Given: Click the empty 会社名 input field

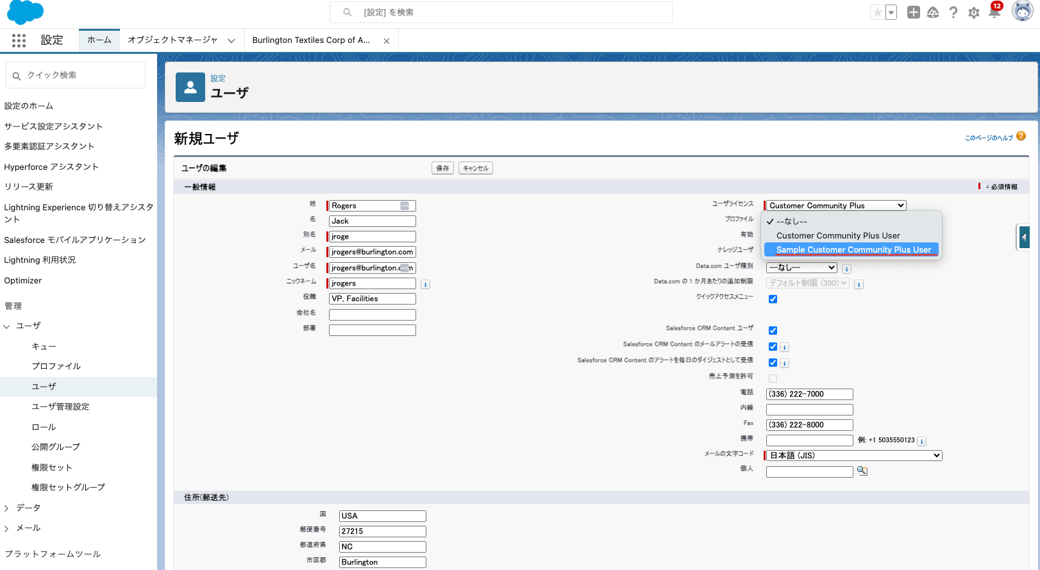Looking at the screenshot, I should [x=372, y=315].
